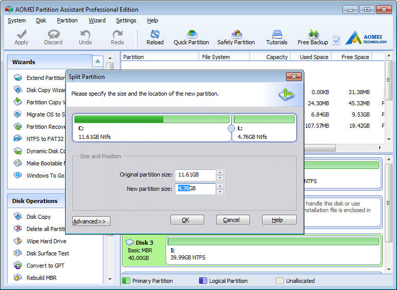The height and width of the screenshot is (290, 397).
Task: Click the Reload toolbar icon
Action: [155, 38]
